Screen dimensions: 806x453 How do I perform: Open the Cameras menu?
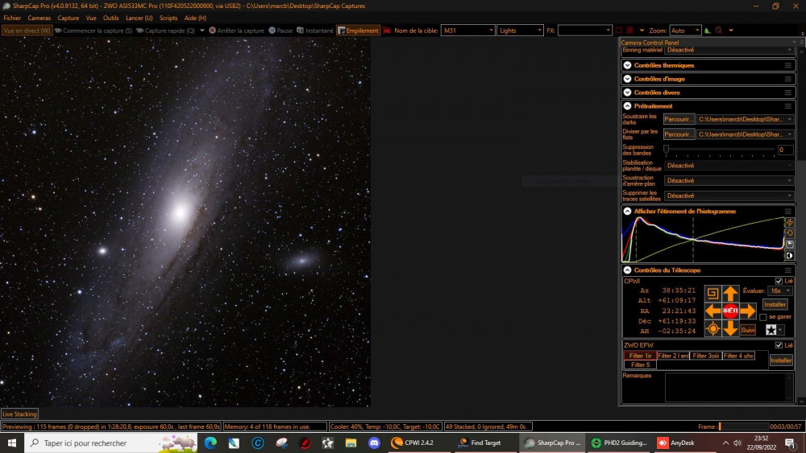39,18
